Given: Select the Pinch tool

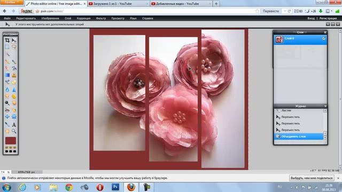Looking at the screenshot, I should pos(14,117).
